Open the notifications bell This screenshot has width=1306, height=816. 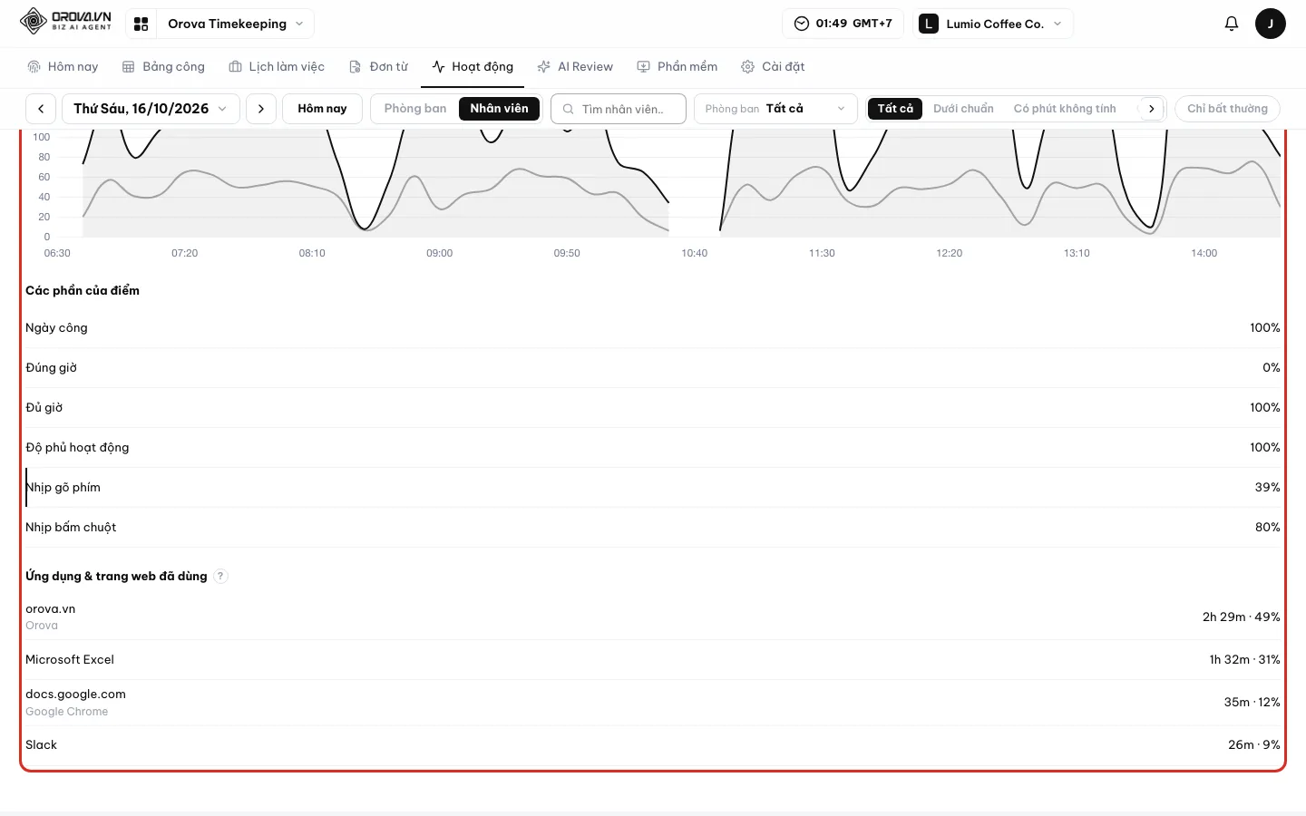pyautogui.click(x=1231, y=24)
